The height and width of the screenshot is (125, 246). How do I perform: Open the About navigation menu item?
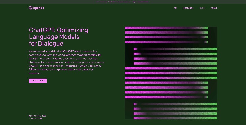(214, 8)
